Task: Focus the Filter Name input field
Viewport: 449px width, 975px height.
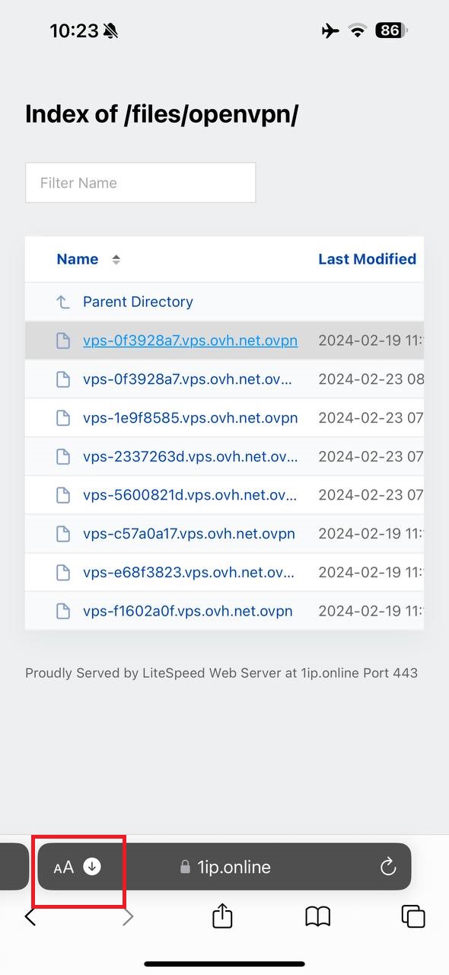Action: (141, 183)
